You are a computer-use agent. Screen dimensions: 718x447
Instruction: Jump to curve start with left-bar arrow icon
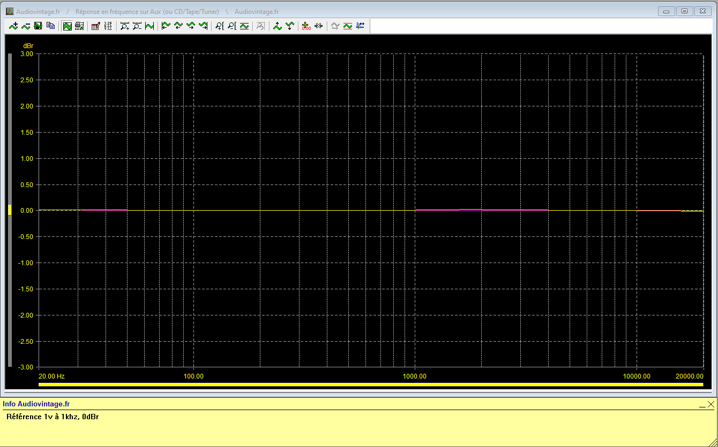[166, 26]
